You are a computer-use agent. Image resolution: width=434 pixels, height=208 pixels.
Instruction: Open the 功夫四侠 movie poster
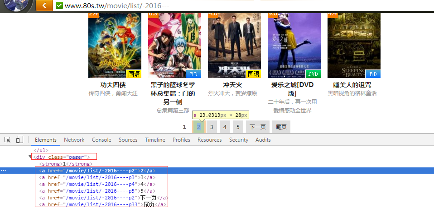click(115, 45)
